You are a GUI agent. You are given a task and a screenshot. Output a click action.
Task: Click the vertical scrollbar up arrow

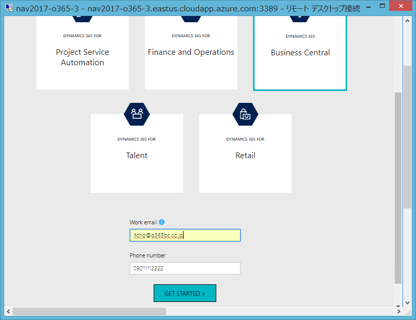tap(408, 20)
